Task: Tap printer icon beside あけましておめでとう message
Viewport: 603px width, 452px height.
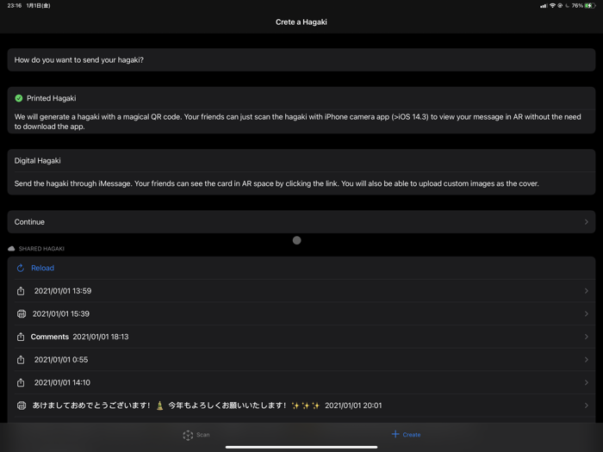Action: (22, 406)
